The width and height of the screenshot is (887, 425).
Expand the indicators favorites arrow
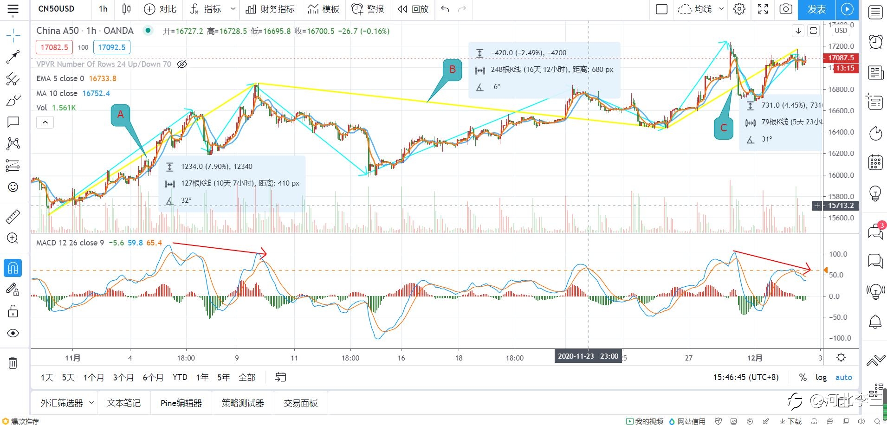tap(233, 9)
